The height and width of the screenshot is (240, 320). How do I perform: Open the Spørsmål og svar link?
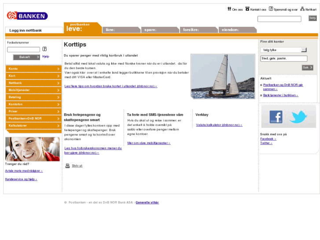[x=286, y=10]
